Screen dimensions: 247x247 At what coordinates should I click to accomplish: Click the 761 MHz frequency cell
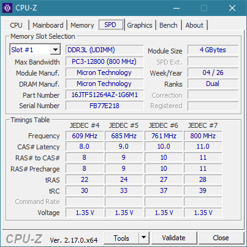click(164, 136)
